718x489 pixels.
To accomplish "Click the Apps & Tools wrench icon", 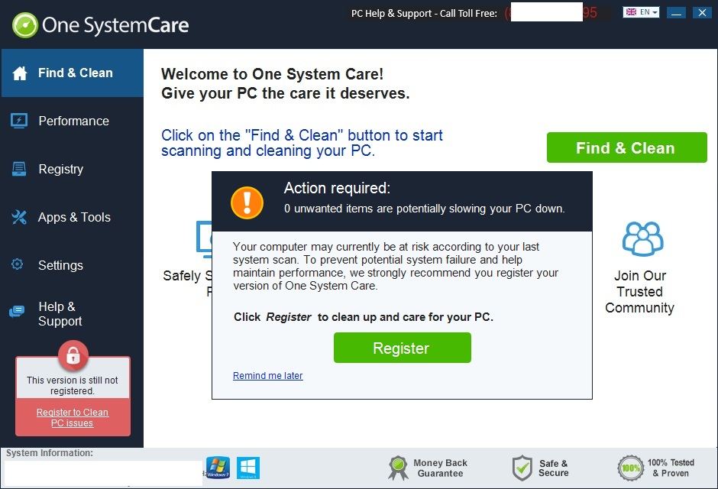I will click(x=19, y=217).
